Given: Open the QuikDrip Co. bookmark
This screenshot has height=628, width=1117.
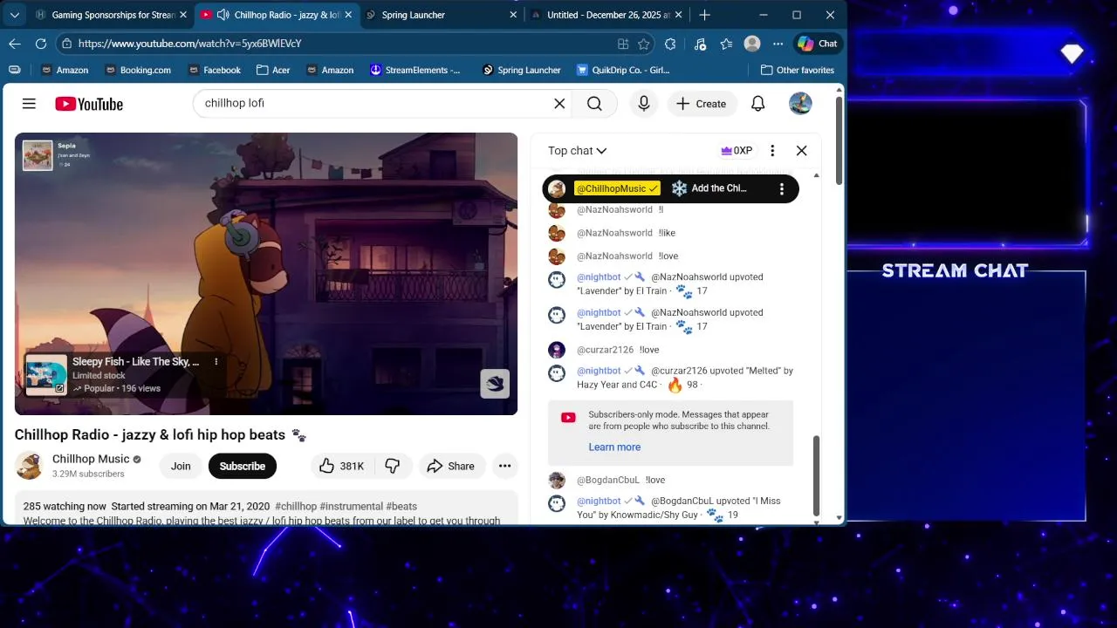Looking at the screenshot, I should click(x=623, y=70).
